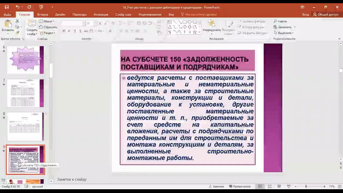
Task: Toggle Примечания comments pane in status bar
Action: coord(240,187)
